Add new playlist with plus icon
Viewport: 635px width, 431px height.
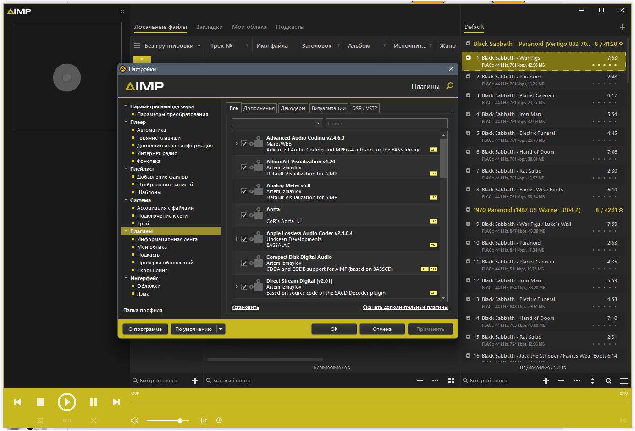(x=622, y=27)
